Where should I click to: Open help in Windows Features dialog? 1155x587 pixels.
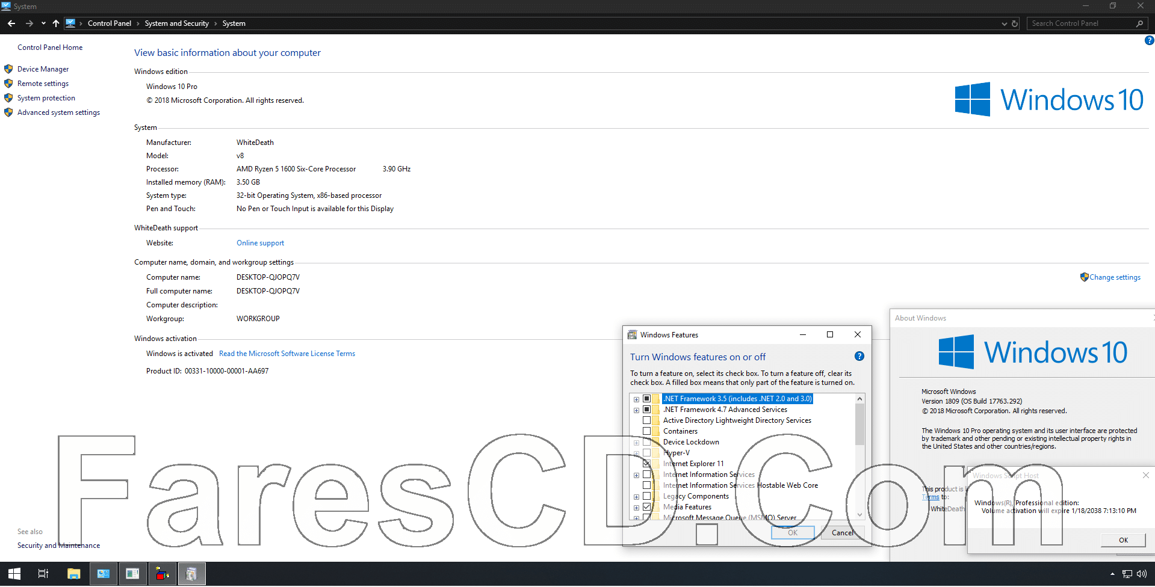859,356
